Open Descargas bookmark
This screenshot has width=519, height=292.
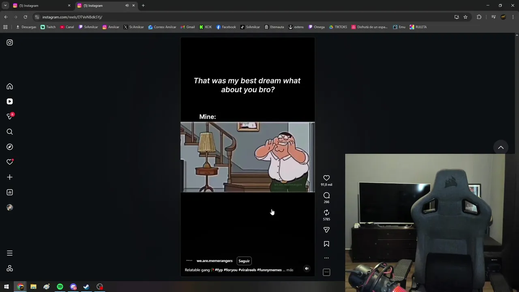point(26,27)
